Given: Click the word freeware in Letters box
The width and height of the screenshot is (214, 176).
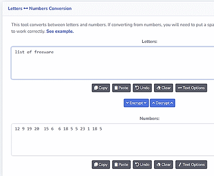Looking at the screenshot, I should coord(44,52).
